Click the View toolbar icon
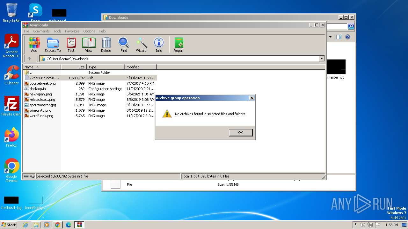The width and height of the screenshot is (408, 229). coord(89,45)
